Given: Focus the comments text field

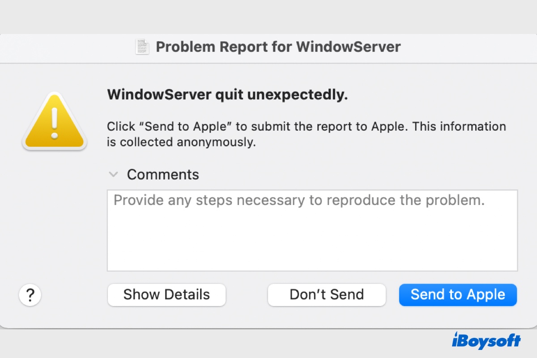Looking at the screenshot, I should pyautogui.click(x=312, y=230).
